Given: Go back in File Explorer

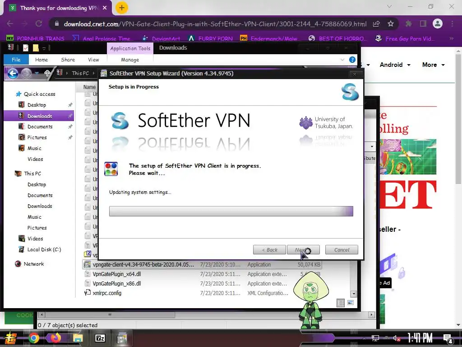Looking at the screenshot, I should [x=13, y=73].
